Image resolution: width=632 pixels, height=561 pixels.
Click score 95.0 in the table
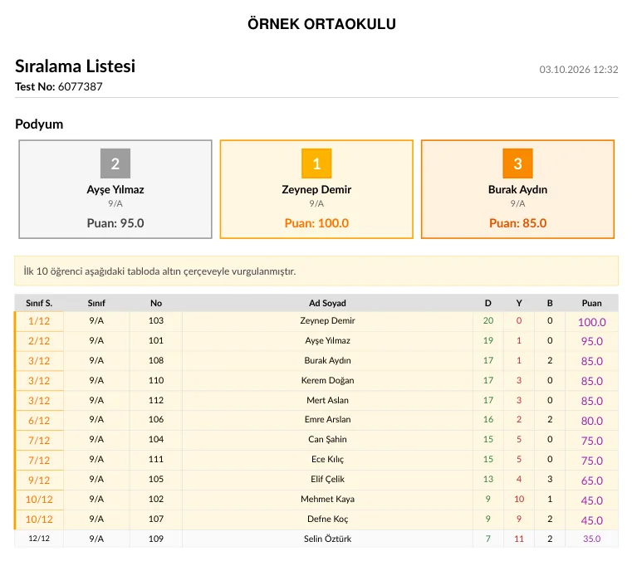591,342
